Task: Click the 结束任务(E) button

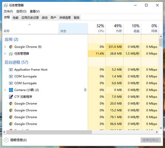Action: point(151,140)
